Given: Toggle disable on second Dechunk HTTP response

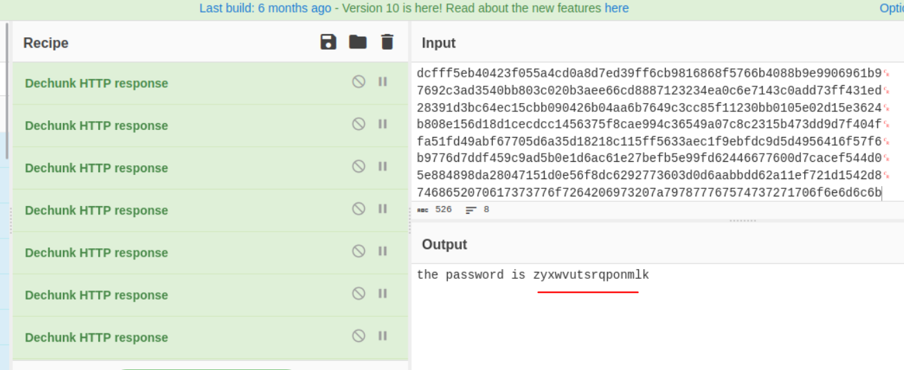Looking at the screenshot, I should click(x=359, y=124).
